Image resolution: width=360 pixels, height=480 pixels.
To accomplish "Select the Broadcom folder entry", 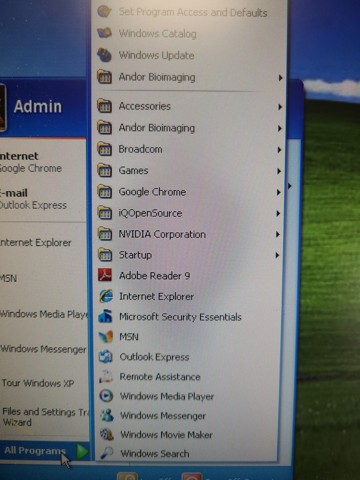I will (140, 149).
